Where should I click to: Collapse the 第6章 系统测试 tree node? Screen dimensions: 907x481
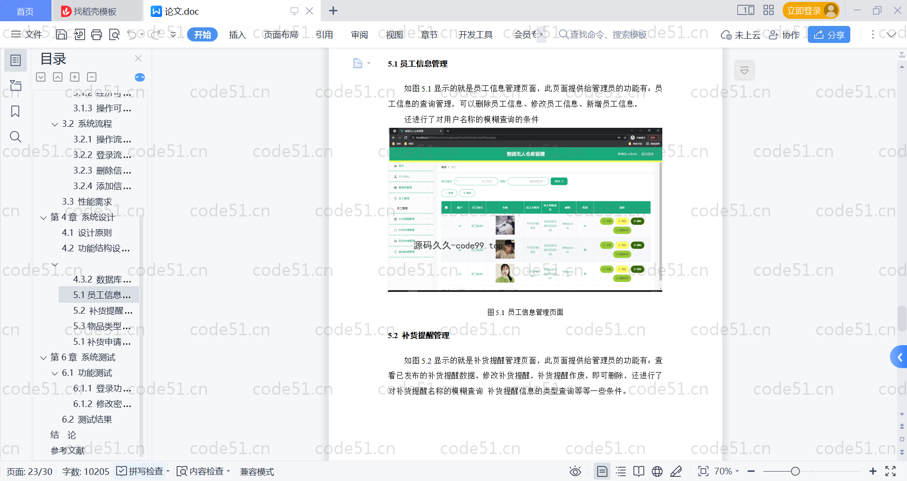pyautogui.click(x=43, y=357)
